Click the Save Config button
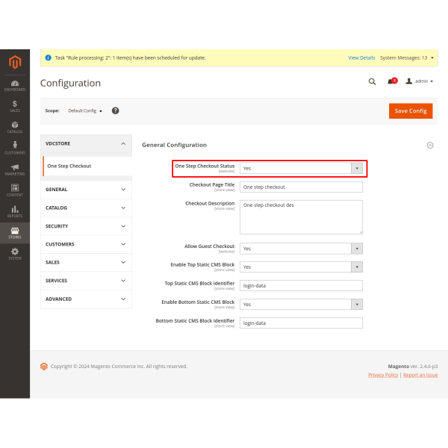Screen dimensions: 448x448 (410, 111)
